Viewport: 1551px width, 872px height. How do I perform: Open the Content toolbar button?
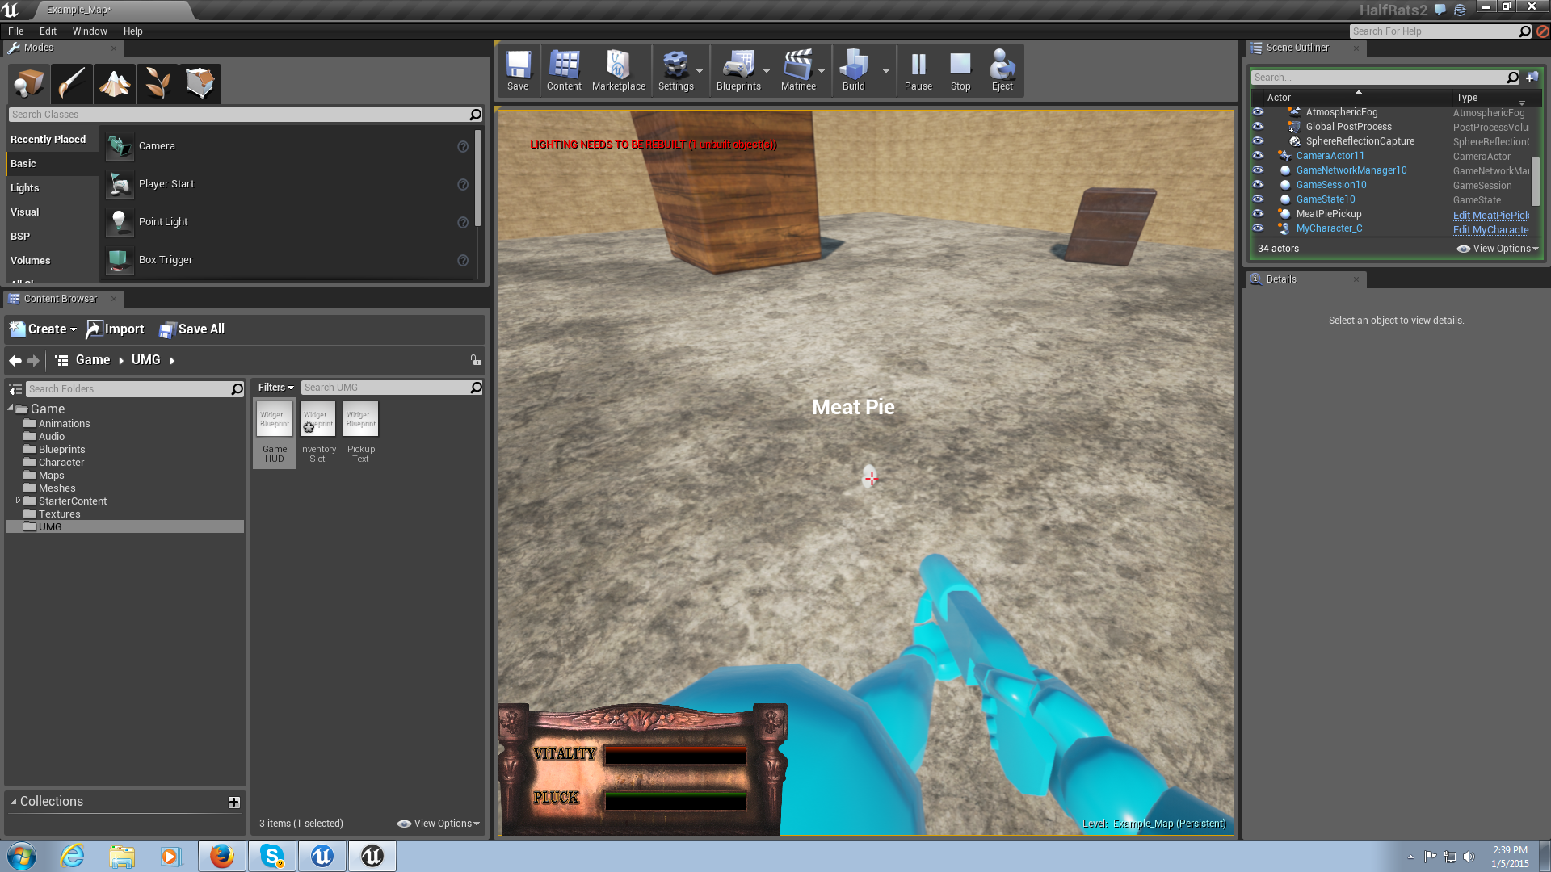[564, 70]
